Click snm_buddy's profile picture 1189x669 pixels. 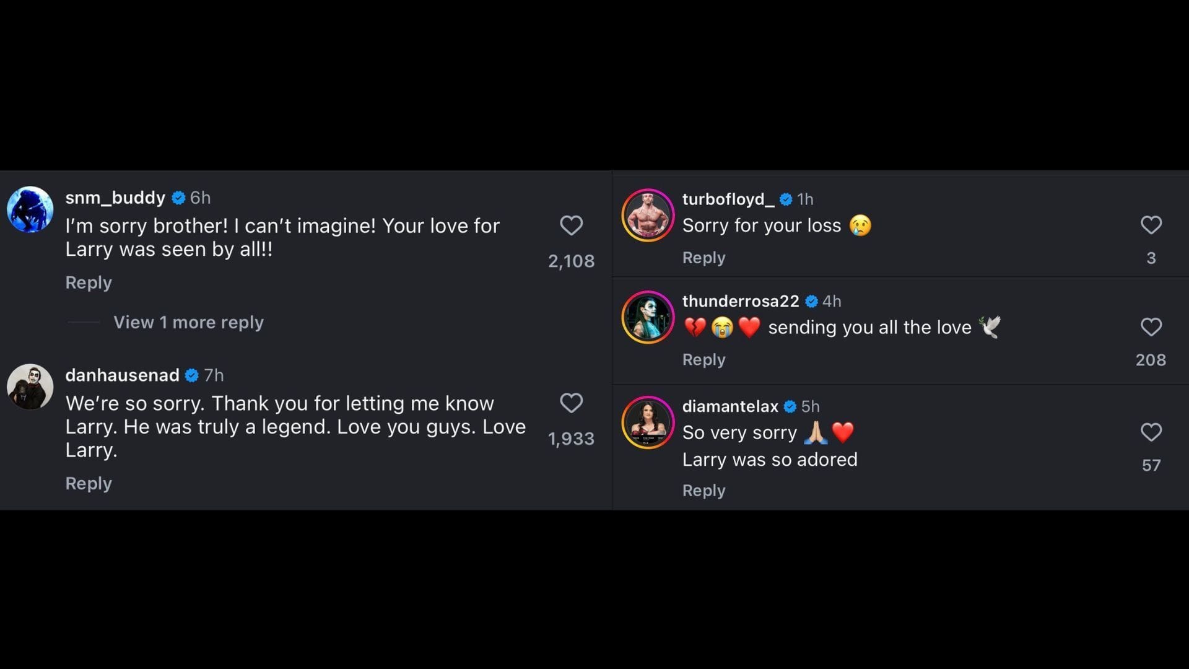coord(30,209)
